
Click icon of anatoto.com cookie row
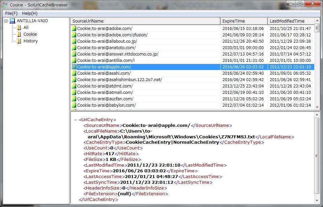[74, 48]
